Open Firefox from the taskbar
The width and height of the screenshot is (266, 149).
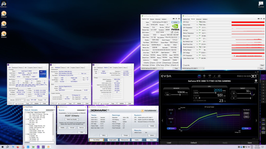(18, 147)
